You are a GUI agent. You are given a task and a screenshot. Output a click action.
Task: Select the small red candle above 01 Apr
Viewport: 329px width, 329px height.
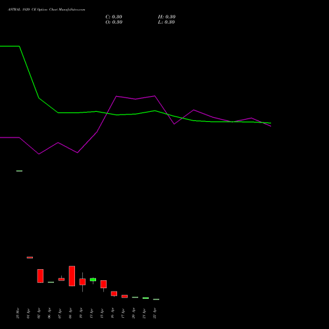click(x=30, y=257)
